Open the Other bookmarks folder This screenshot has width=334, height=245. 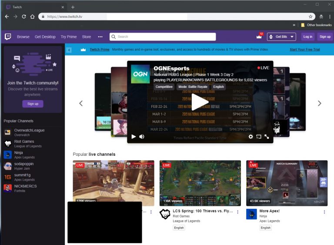(x=316, y=25)
